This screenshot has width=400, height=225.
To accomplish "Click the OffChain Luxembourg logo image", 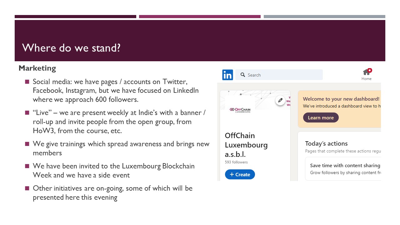I will (240, 109).
